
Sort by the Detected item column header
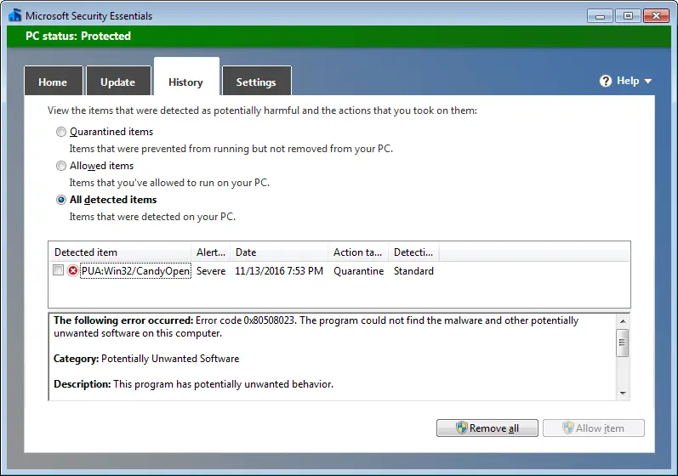120,252
